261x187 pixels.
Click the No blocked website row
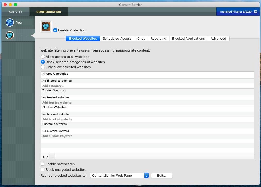[147, 114]
